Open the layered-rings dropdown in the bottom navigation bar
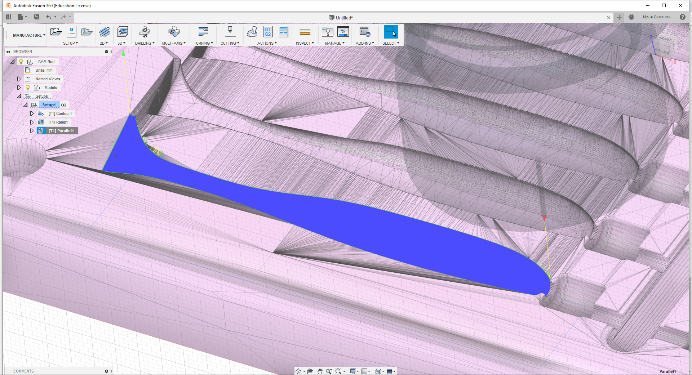Viewport: 692px width, 375px height. click(x=391, y=371)
